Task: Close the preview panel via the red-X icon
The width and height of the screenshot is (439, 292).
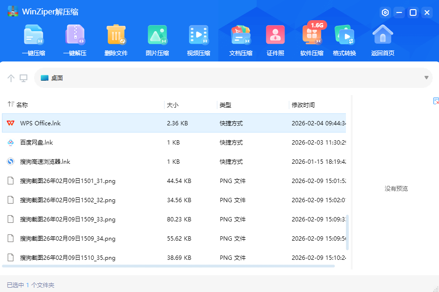Action: tap(436, 101)
